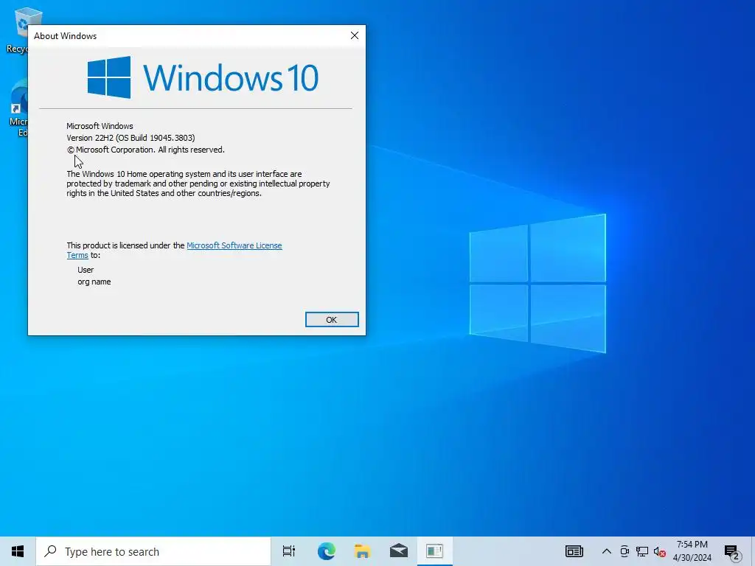This screenshot has height=566, width=755.
Task: Click the OK button in About Windows
Action: 332,320
